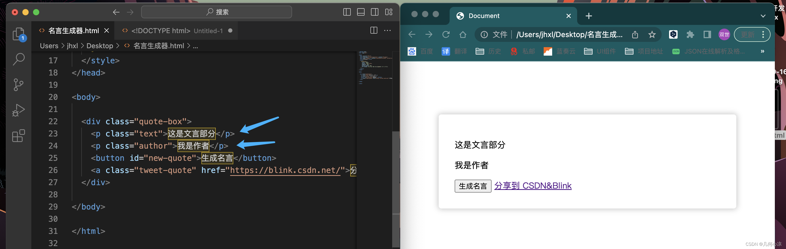Go forward in the browser

coord(429,34)
